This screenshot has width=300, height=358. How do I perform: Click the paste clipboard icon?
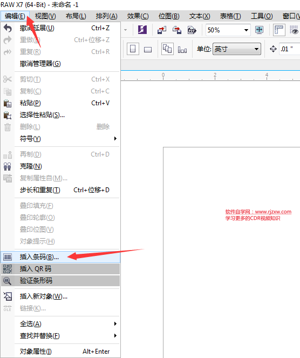[8, 103]
